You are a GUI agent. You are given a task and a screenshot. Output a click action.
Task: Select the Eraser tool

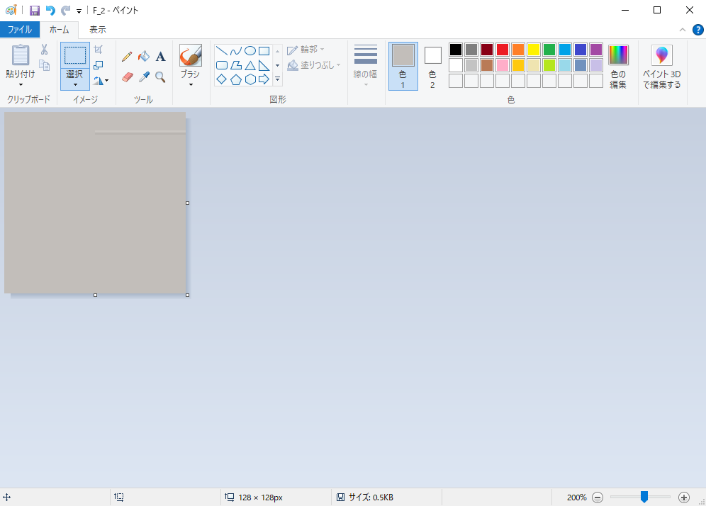(x=128, y=77)
